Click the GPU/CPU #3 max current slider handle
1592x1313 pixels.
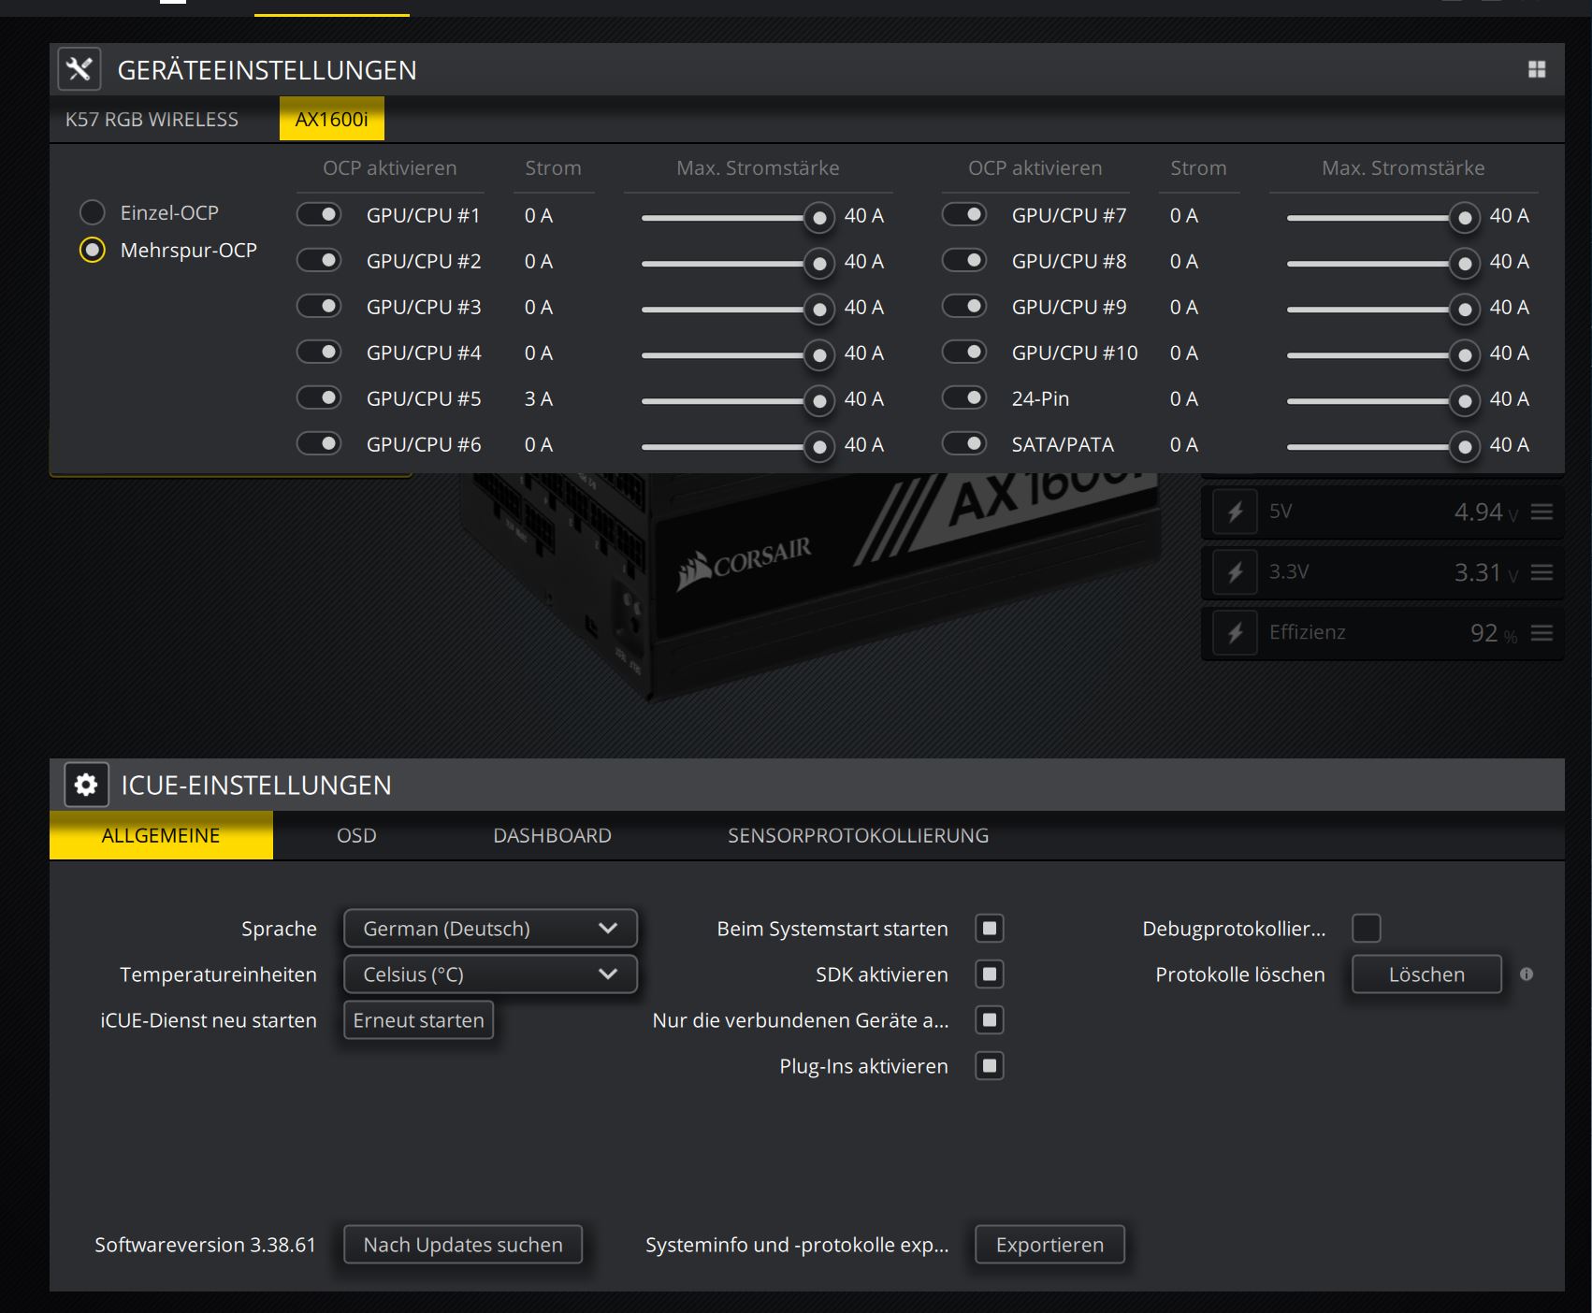818,310
